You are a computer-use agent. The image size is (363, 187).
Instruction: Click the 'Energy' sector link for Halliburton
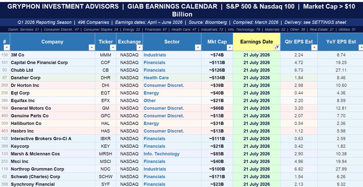[151, 124]
